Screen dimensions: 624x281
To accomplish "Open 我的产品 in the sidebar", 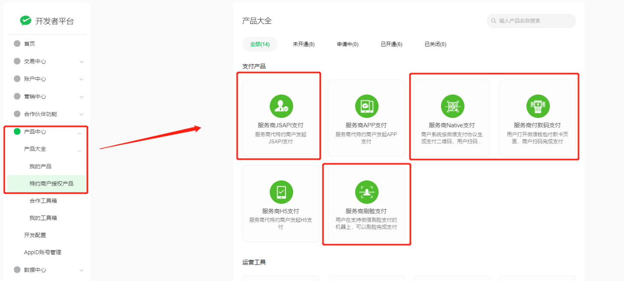I will 40,167.
